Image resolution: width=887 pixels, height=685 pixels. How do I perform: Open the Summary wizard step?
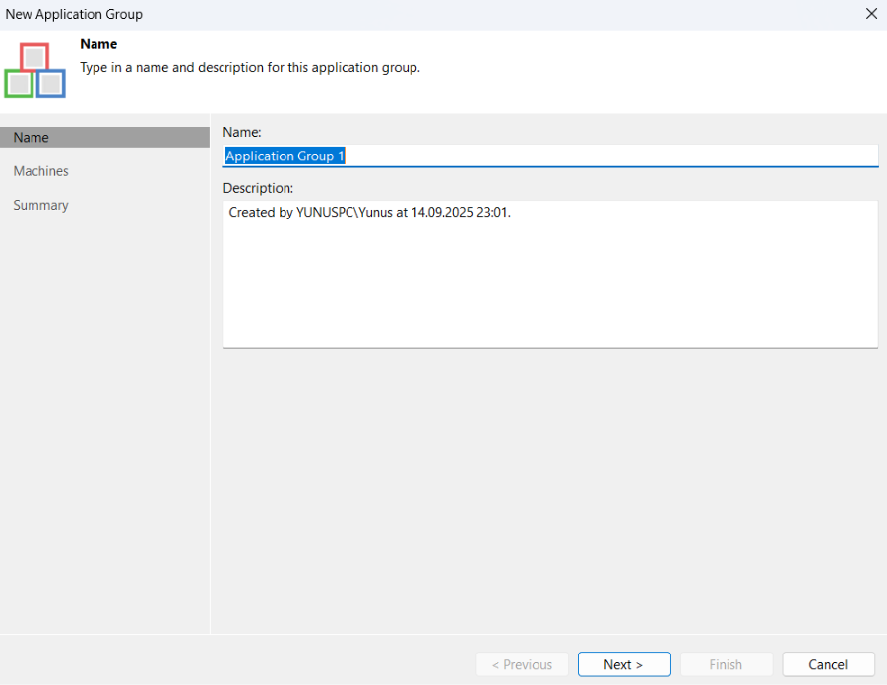[x=41, y=205]
